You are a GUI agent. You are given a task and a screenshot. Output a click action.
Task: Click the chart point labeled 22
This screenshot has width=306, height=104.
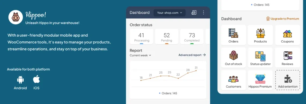178,78
